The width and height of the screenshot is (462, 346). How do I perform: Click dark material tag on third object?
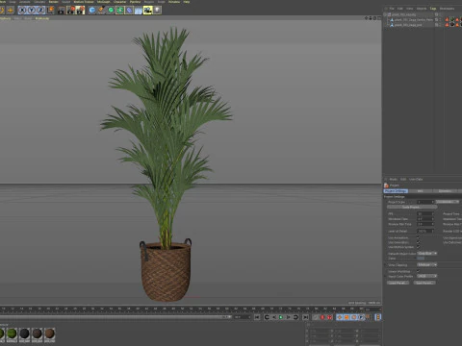coord(452,25)
